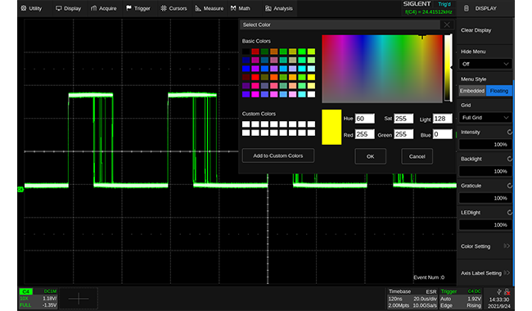
Task: Reset Intensity with its circular arrow icon
Action: coord(509,132)
